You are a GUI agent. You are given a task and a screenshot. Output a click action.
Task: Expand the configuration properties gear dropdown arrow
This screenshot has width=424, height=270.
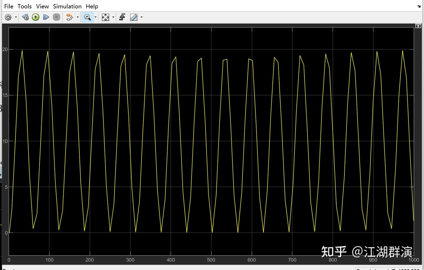coord(16,17)
